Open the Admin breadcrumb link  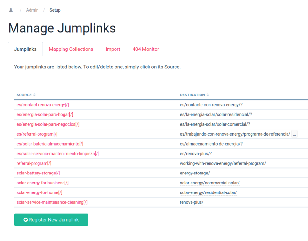coord(32,10)
